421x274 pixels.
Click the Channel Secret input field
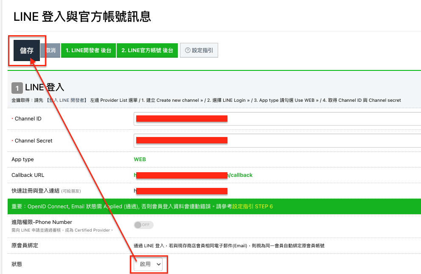(277, 141)
